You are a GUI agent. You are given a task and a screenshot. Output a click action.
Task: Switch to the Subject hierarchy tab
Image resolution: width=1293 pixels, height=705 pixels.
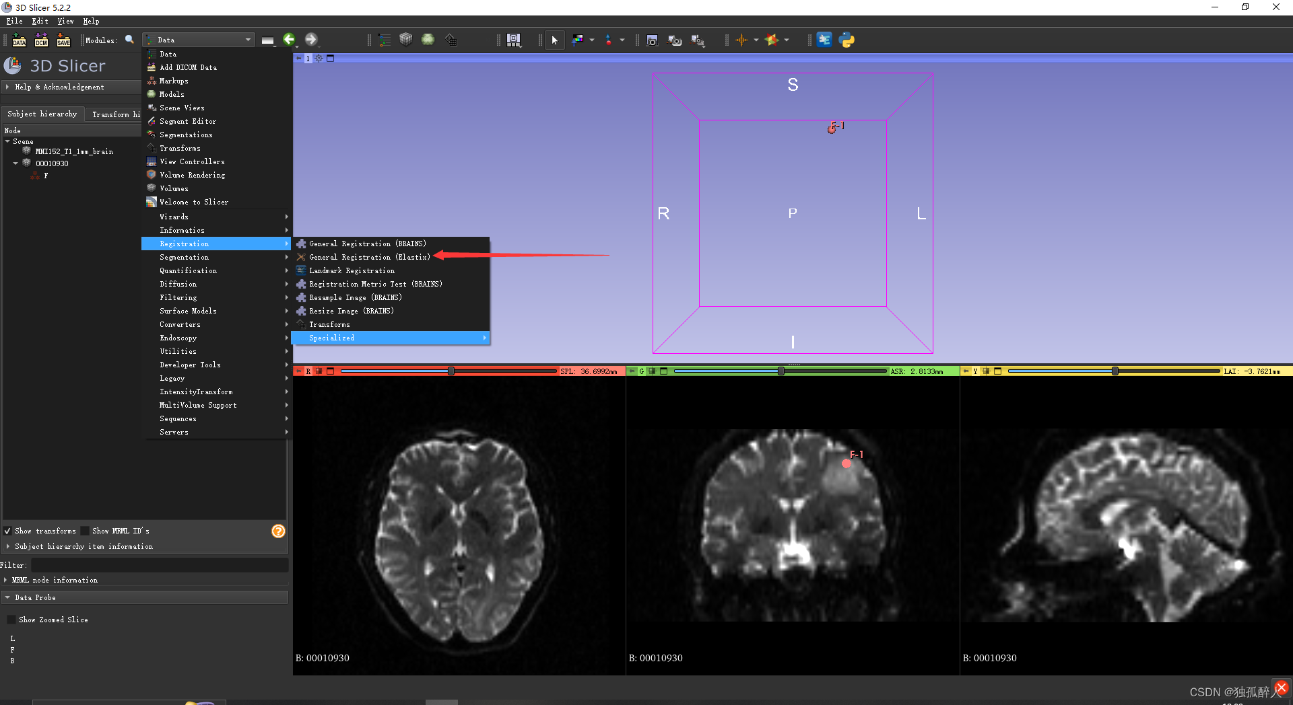point(42,114)
